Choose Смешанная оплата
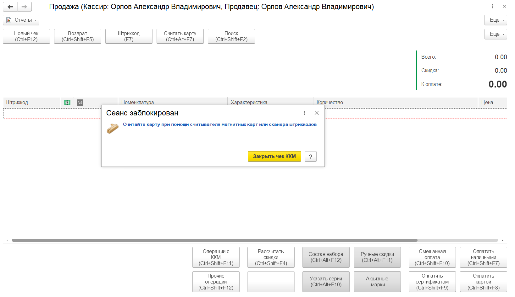Image resolution: width=515 pixels, height=297 pixels. click(432, 257)
